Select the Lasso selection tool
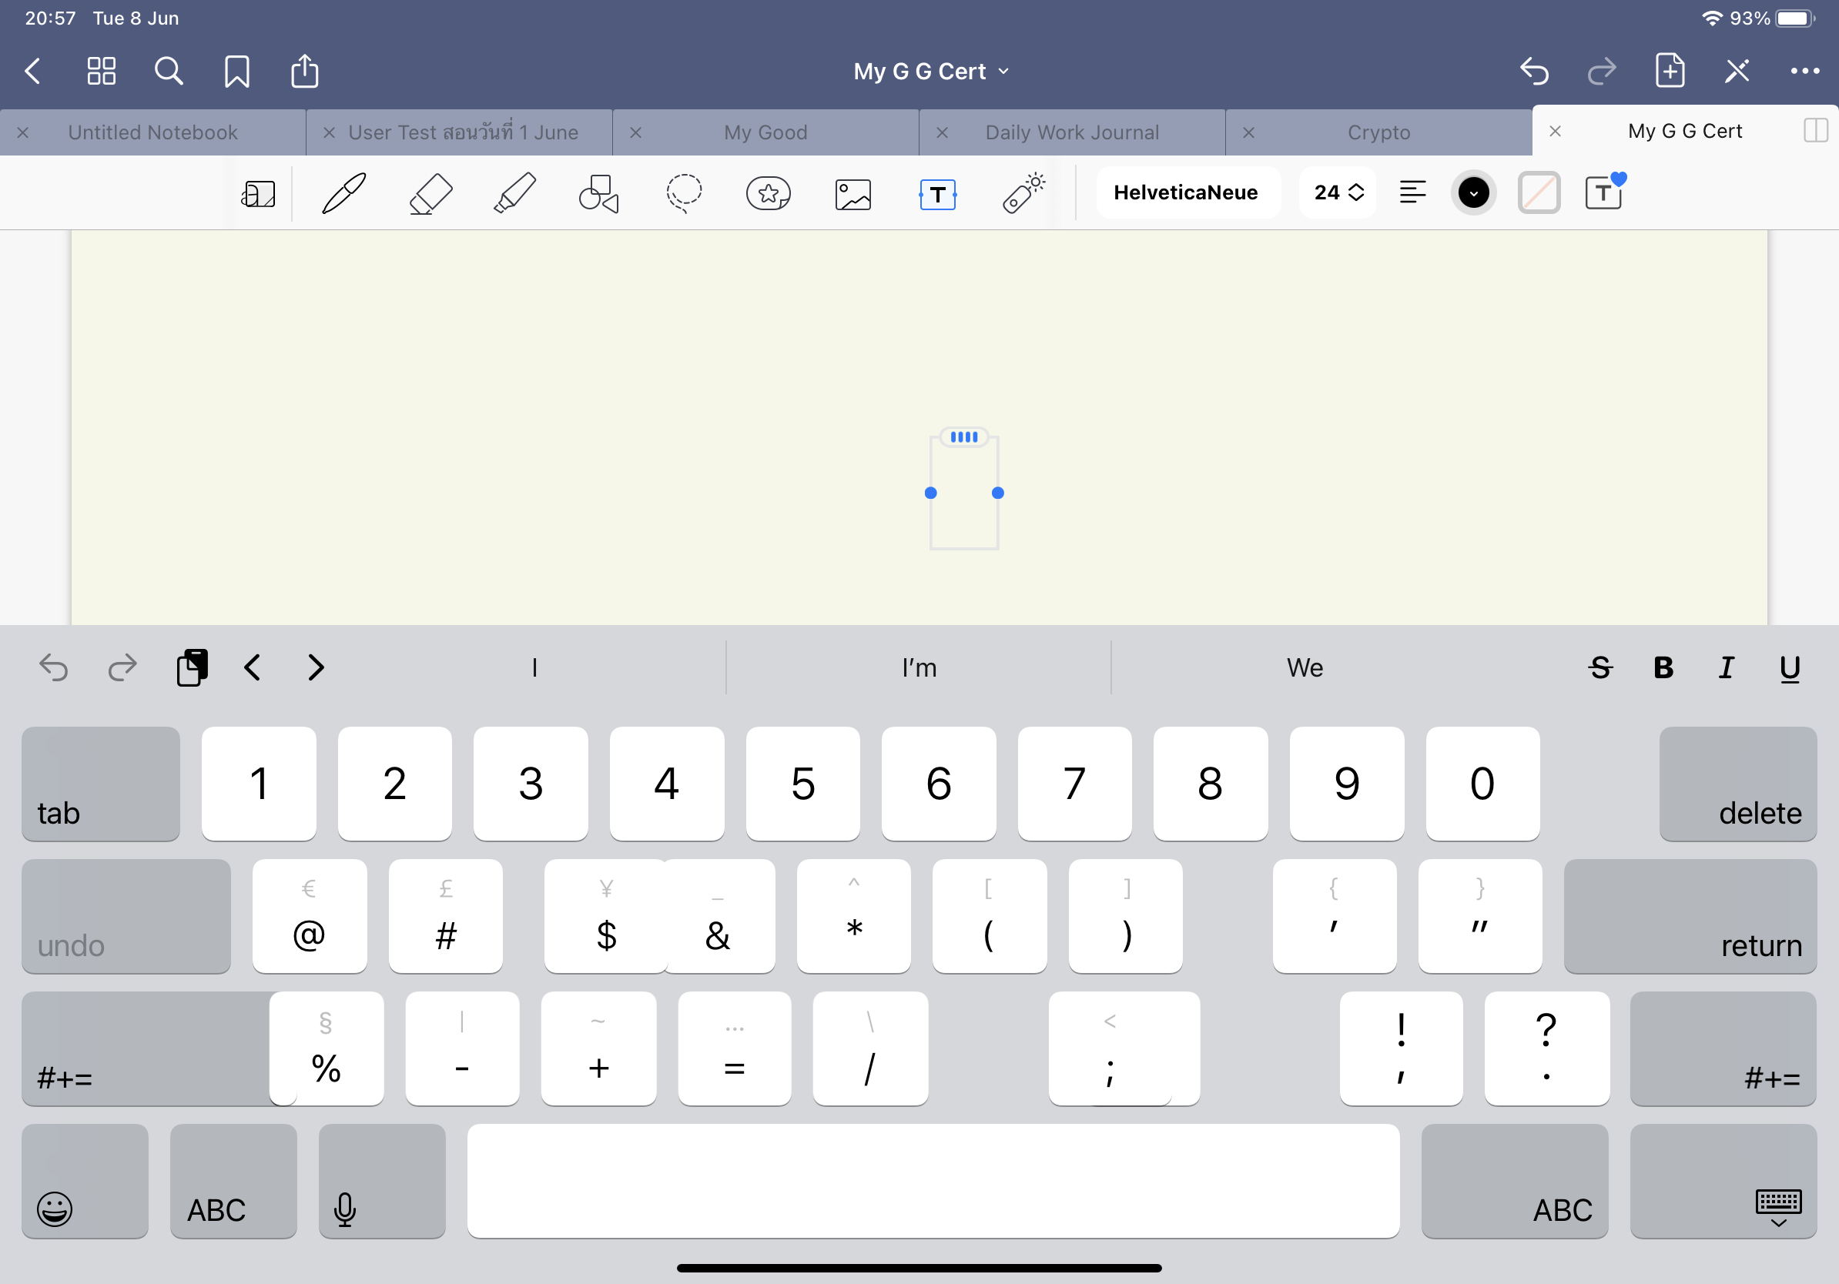This screenshot has height=1284, width=1839. [x=684, y=193]
